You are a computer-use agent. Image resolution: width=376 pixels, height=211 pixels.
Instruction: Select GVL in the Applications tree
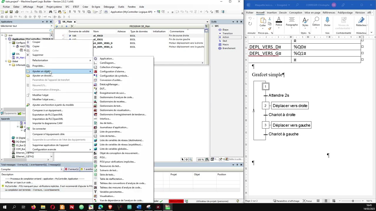[18, 54]
